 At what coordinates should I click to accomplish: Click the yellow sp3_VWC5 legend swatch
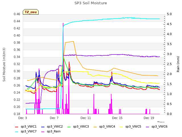coord(121,127)
